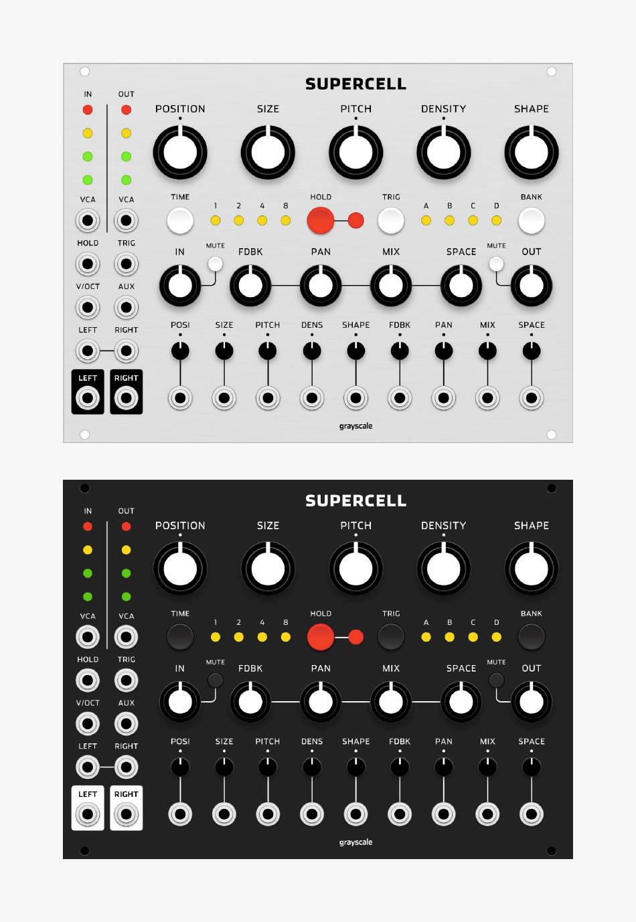The height and width of the screenshot is (922, 636).
Task: Click the DENSITY knob on black panel
Action: point(444,569)
